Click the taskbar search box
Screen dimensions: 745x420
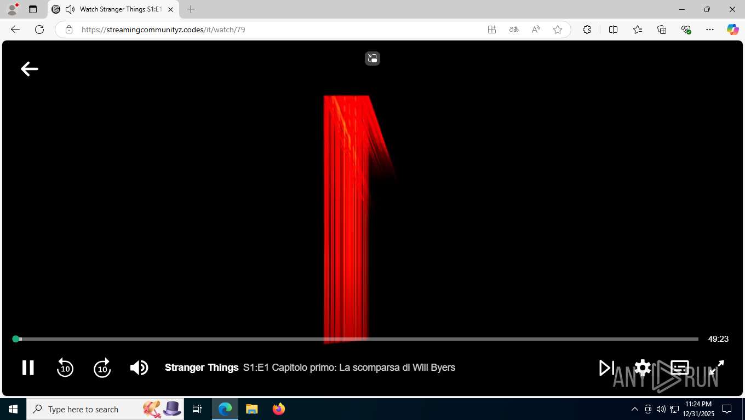[105, 409]
